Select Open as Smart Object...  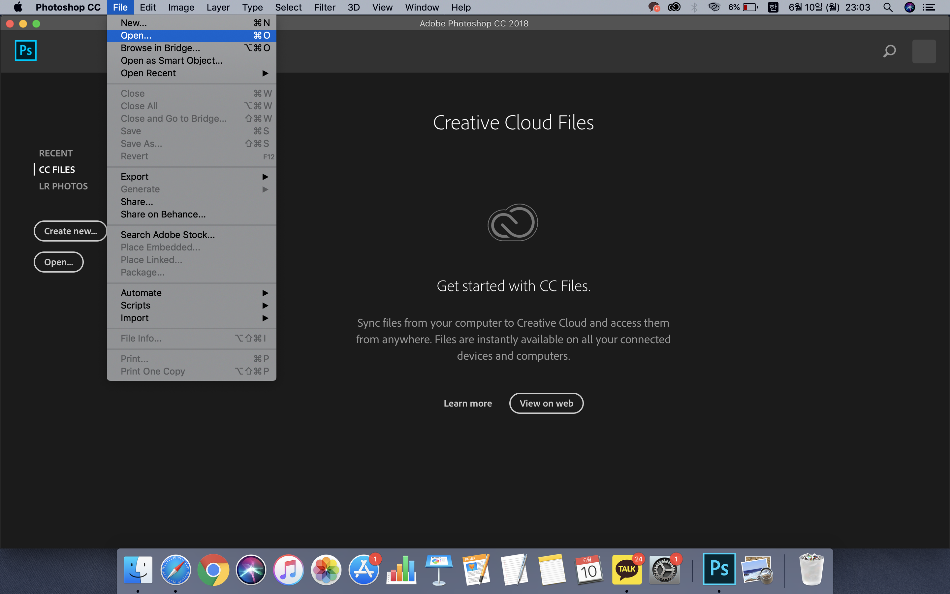tap(192, 60)
